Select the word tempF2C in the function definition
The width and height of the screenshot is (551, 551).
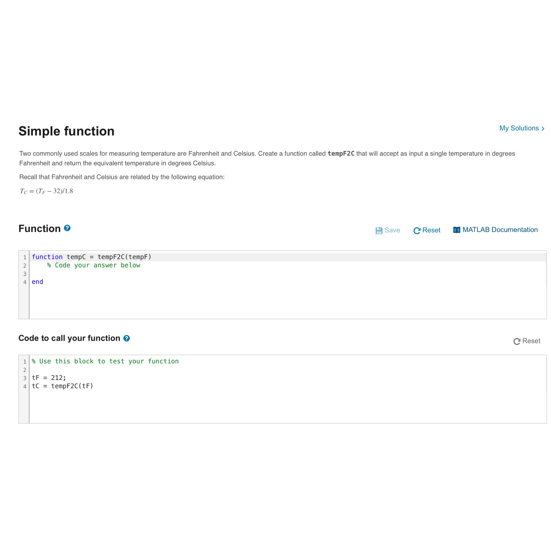click(x=112, y=257)
